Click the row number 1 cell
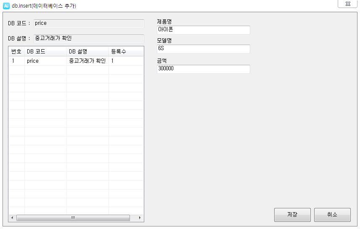This screenshot has height=229, width=360. point(16,61)
